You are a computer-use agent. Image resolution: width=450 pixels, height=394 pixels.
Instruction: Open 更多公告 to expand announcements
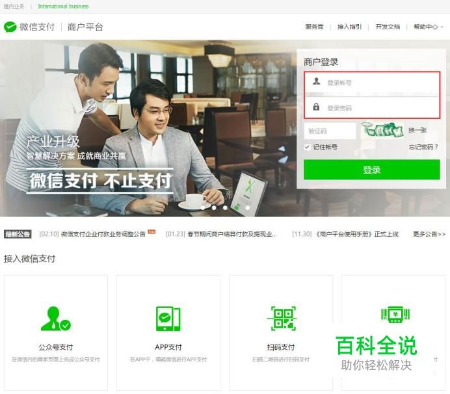pos(429,234)
